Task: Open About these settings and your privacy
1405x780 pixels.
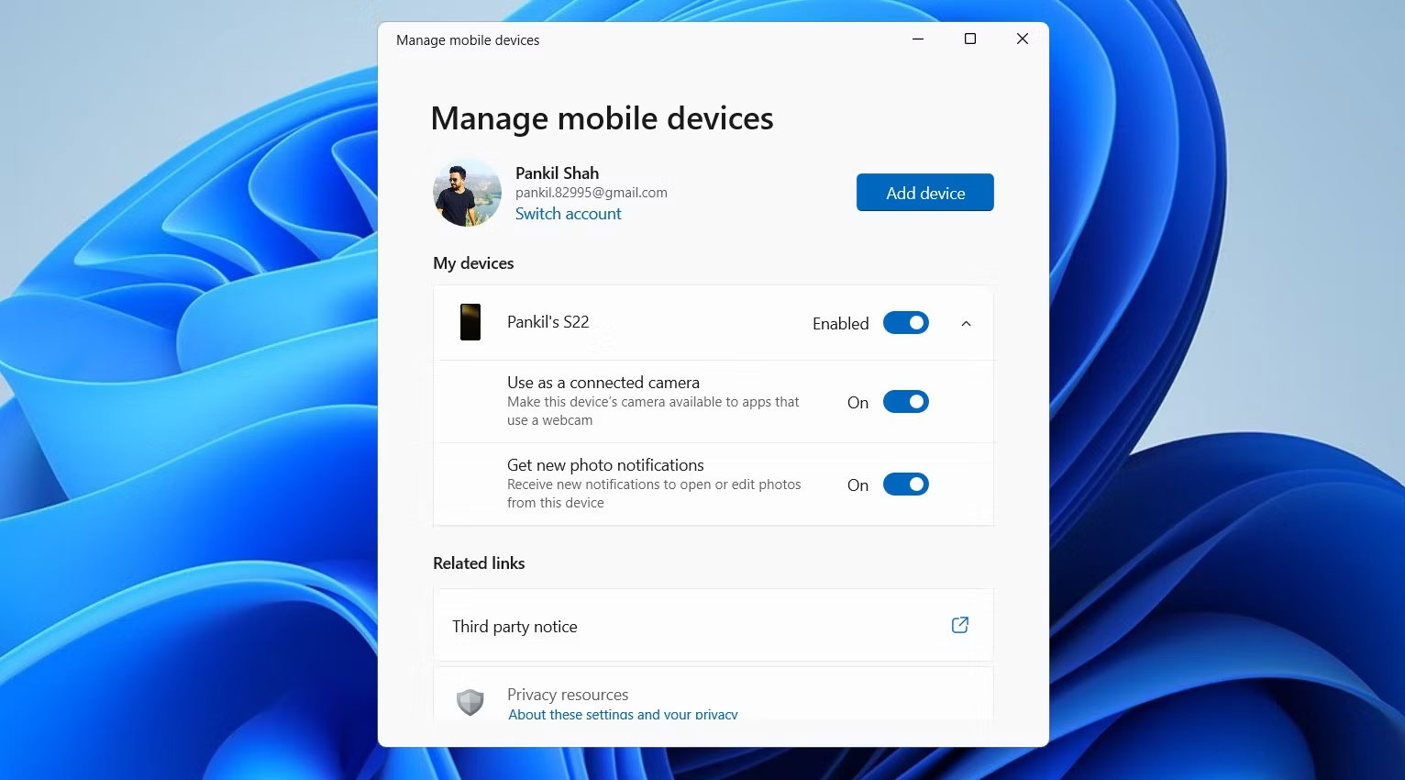Action: (623, 714)
